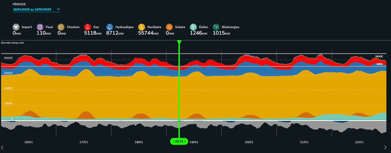The width and height of the screenshot is (391, 153).
Task: Select the orange Solaire sun icon
Action: (x=169, y=27)
